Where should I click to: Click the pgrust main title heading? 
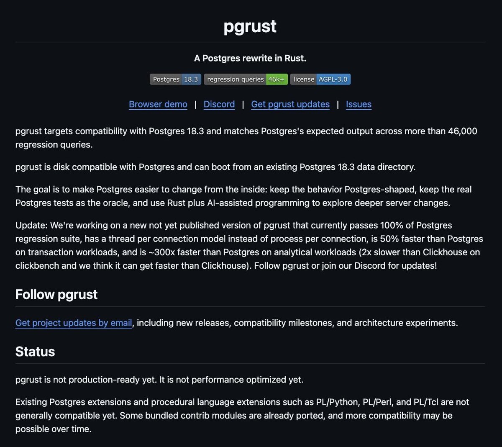250,26
